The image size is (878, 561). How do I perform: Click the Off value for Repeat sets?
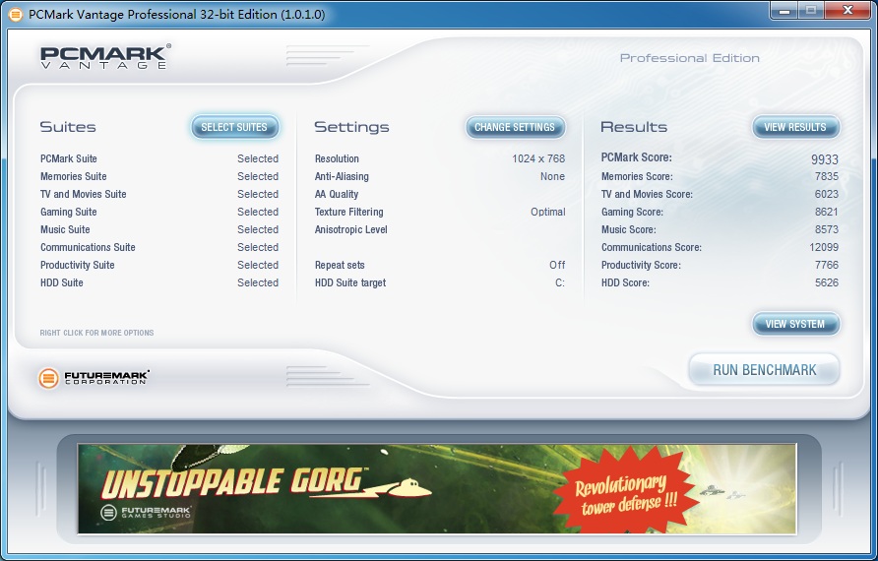pyautogui.click(x=557, y=265)
